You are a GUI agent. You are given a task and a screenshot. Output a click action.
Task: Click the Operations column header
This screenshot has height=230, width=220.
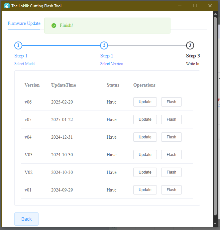(144, 85)
